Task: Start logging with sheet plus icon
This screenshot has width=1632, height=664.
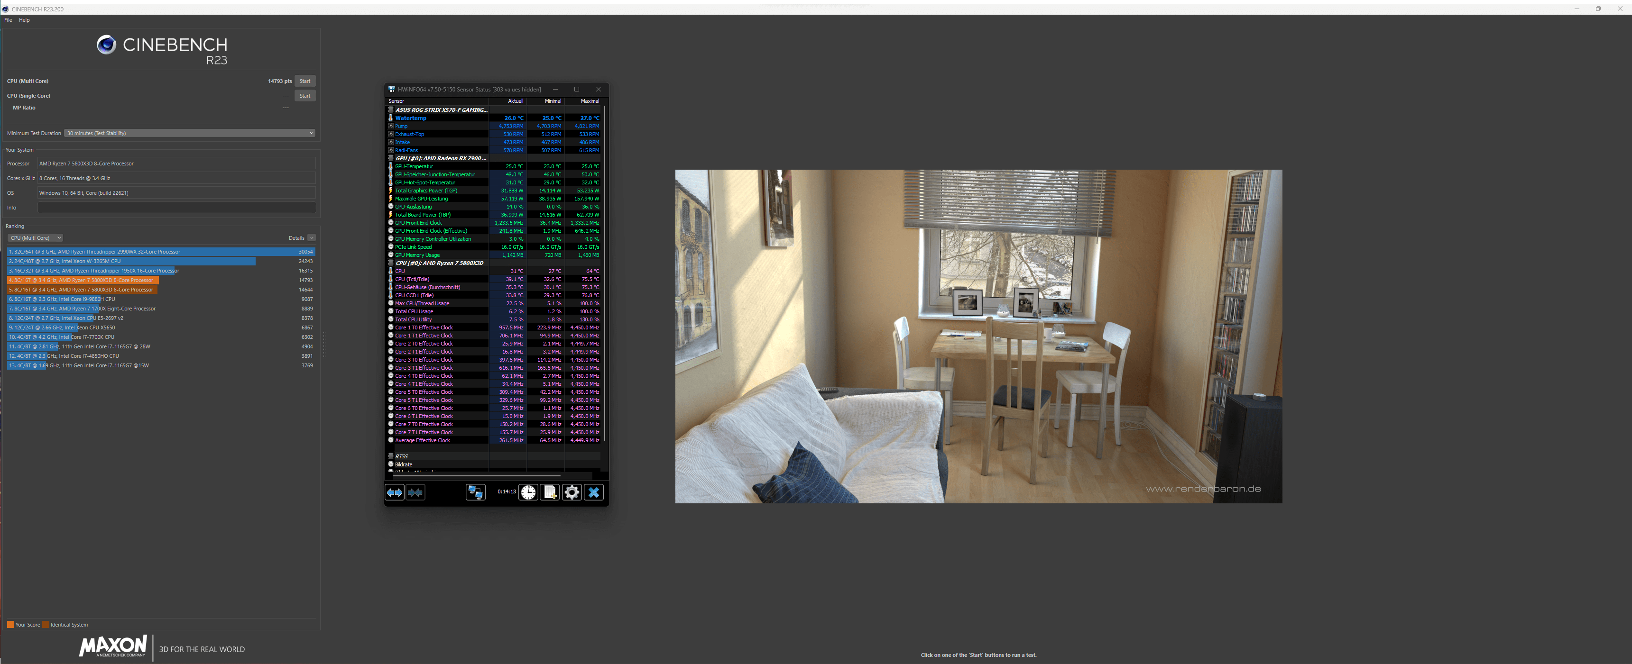Action: tap(550, 492)
